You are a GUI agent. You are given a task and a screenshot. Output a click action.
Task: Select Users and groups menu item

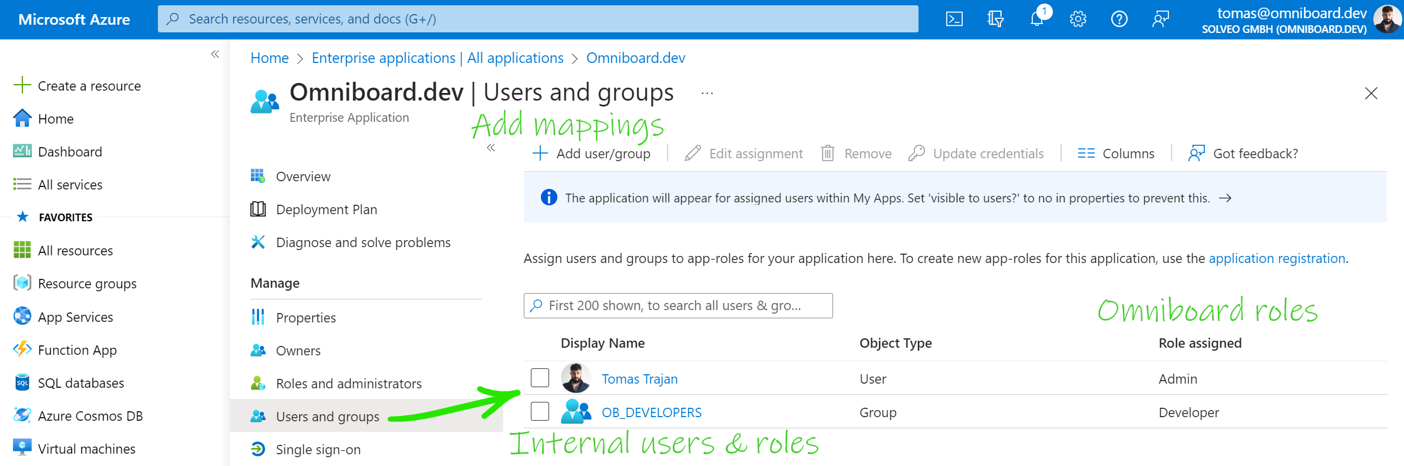366,416
